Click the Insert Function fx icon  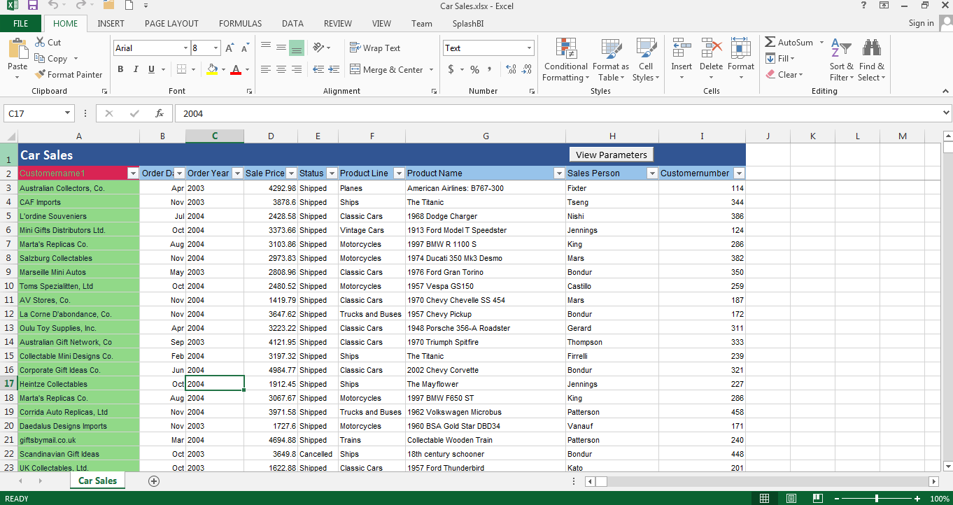click(160, 113)
